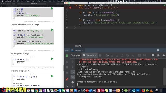166x93 pixels.
Task: Click the console Up stack trace arrow
Action: point(73,61)
